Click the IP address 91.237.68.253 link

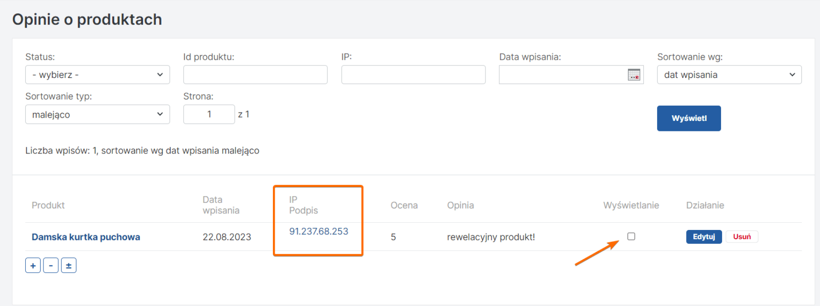pos(319,231)
